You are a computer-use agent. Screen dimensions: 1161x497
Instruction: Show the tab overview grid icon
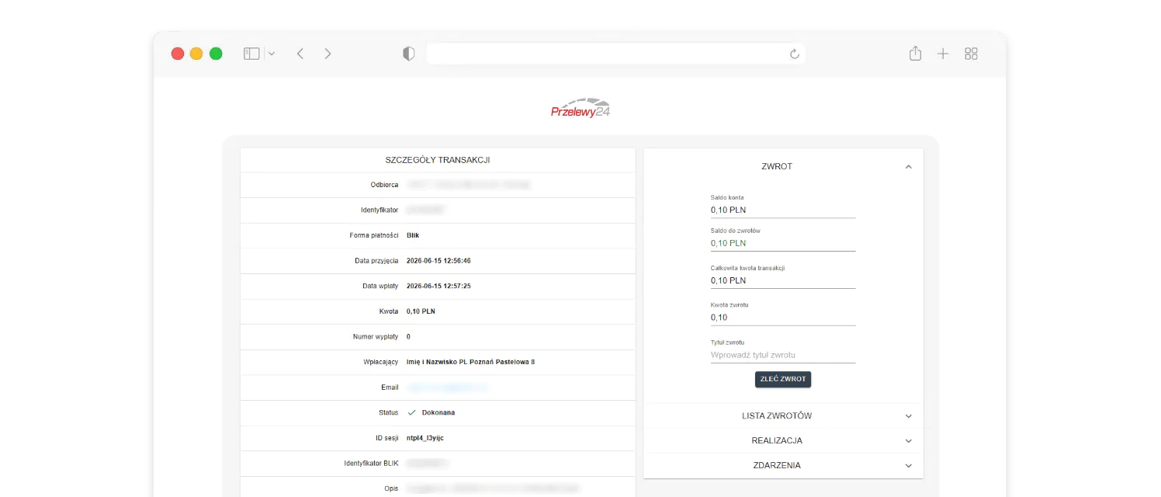click(x=971, y=54)
